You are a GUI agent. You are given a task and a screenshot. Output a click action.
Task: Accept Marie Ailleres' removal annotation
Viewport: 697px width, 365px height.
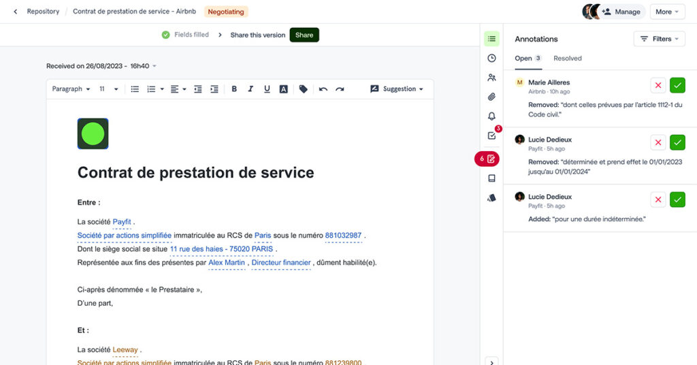pos(677,85)
